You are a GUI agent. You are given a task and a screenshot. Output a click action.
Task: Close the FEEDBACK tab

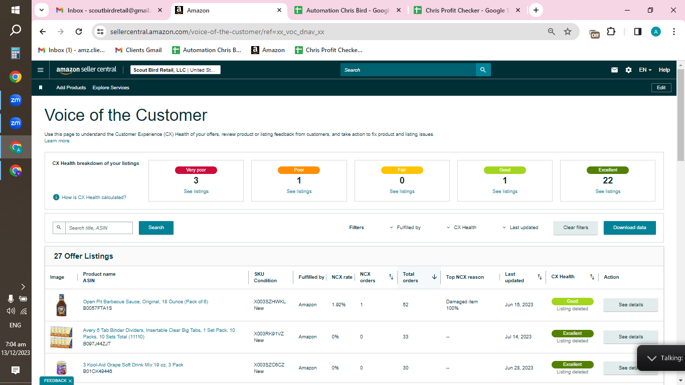[70, 381]
